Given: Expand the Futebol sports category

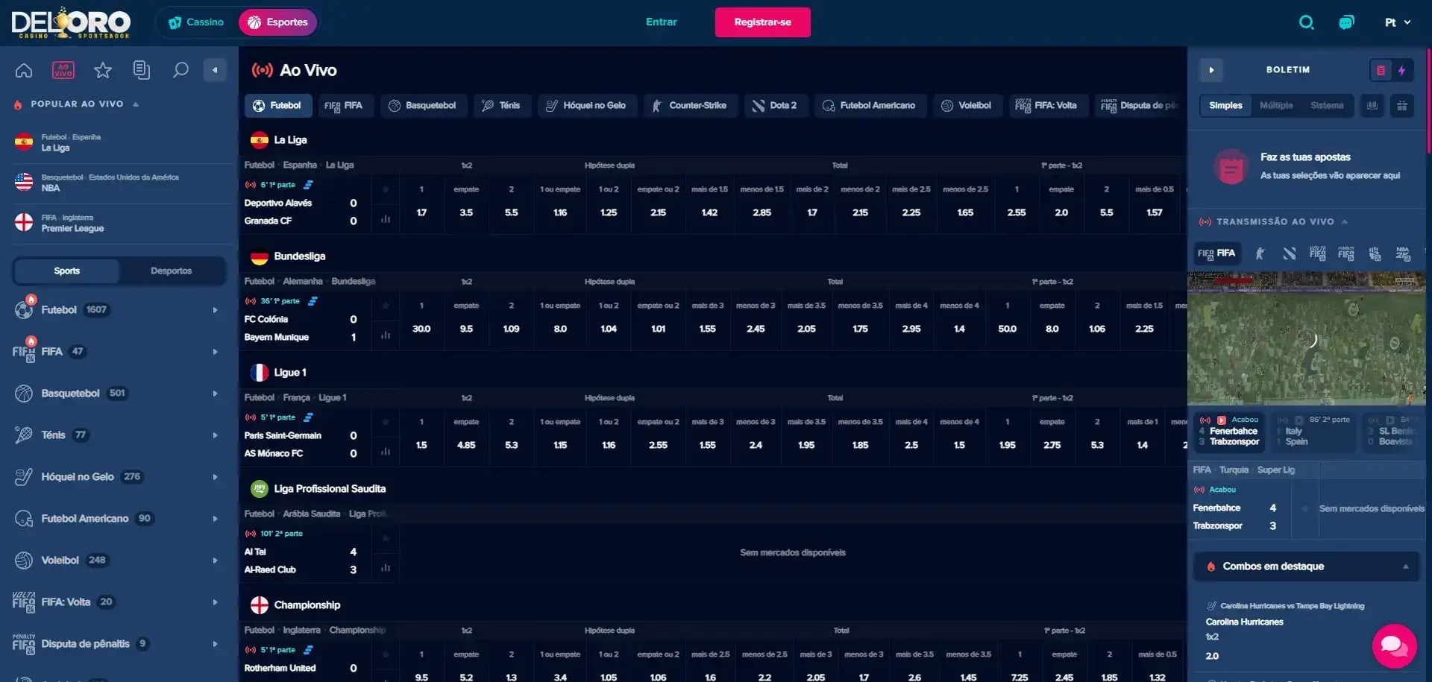Looking at the screenshot, I should (215, 310).
